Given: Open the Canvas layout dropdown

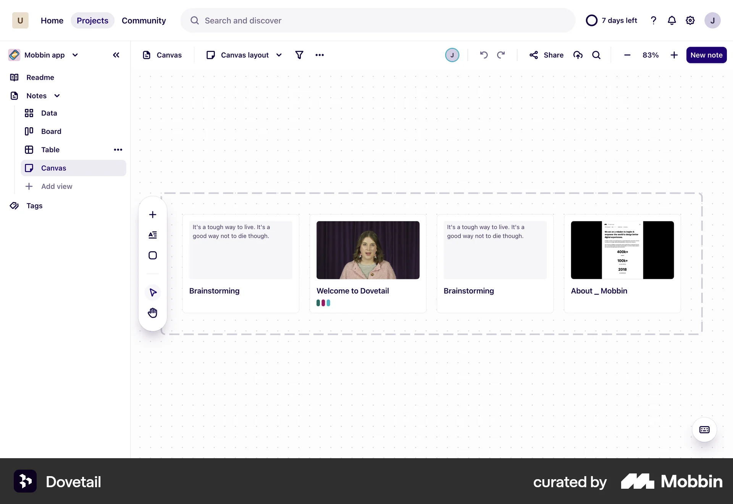Looking at the screenshot, I should (x=244, y=55).
